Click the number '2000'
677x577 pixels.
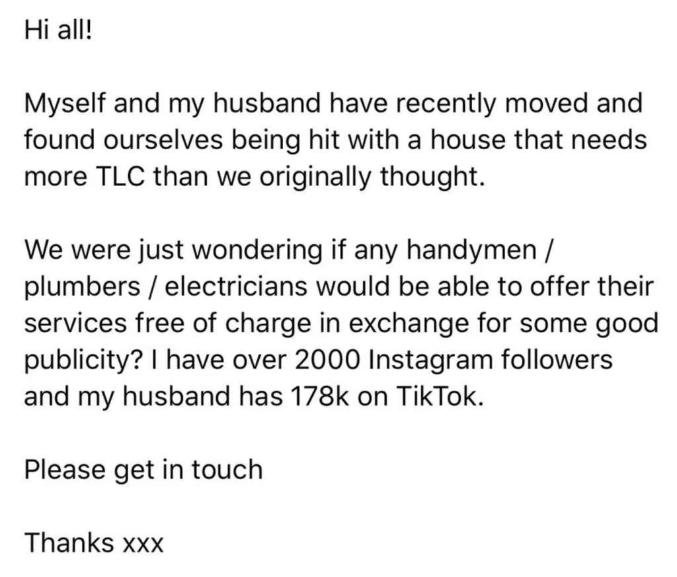(x=327, y=360)
